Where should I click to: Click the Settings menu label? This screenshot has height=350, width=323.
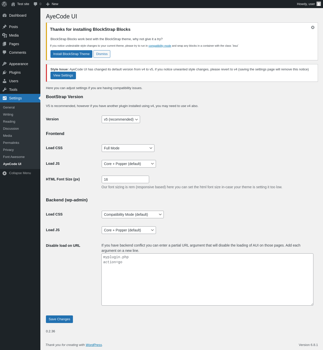tap(15, 98)
